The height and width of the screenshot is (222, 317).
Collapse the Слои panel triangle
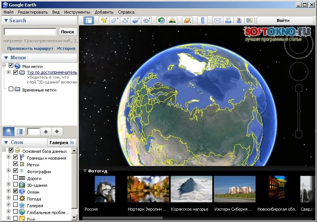[x=6, y=143]
